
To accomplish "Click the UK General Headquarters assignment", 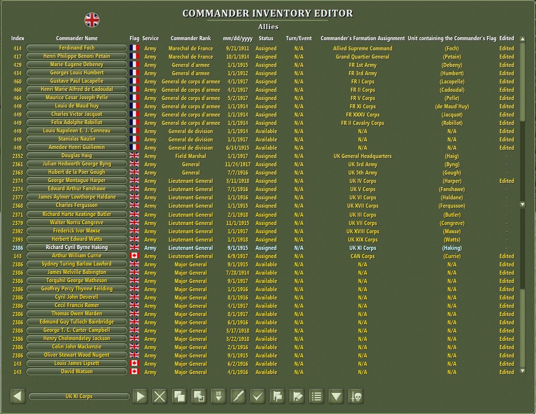I will pyautogui.click(x=363, y=156).
